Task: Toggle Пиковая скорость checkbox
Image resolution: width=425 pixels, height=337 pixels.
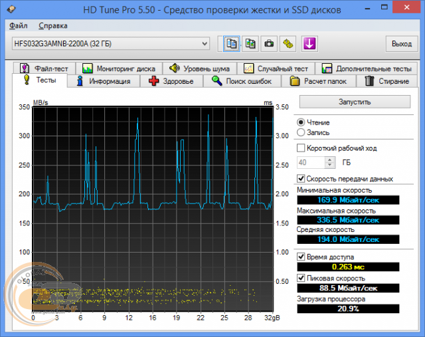Action: (x=301, y=278)
